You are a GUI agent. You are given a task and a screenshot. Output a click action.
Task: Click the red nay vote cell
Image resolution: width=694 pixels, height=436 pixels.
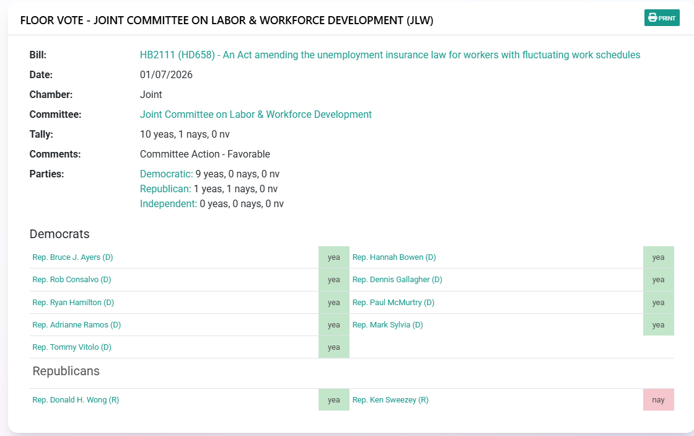(658, 400)
